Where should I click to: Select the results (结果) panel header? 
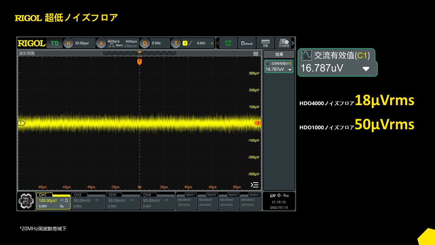click(279, 54)
